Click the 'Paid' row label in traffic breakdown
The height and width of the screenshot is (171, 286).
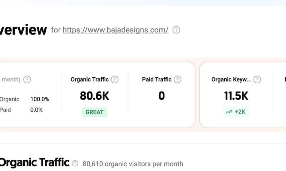coord(5,110)
